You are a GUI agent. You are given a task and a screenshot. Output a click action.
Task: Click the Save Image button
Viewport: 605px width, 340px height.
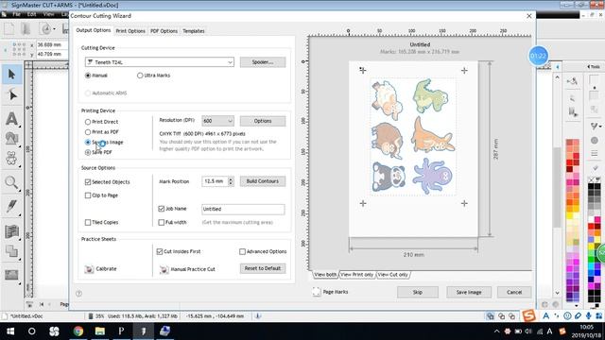[469, 292]
